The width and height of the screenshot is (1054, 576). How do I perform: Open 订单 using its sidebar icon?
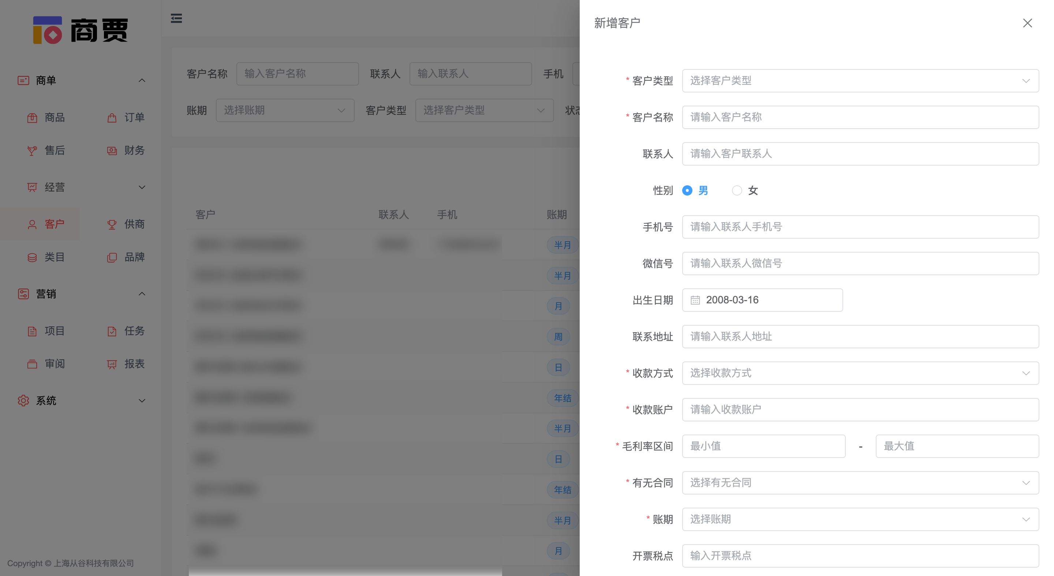112,118
